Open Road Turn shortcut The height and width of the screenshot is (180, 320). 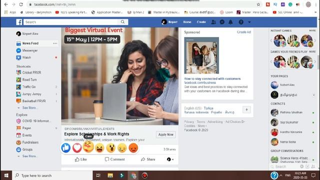click(29, 79)
